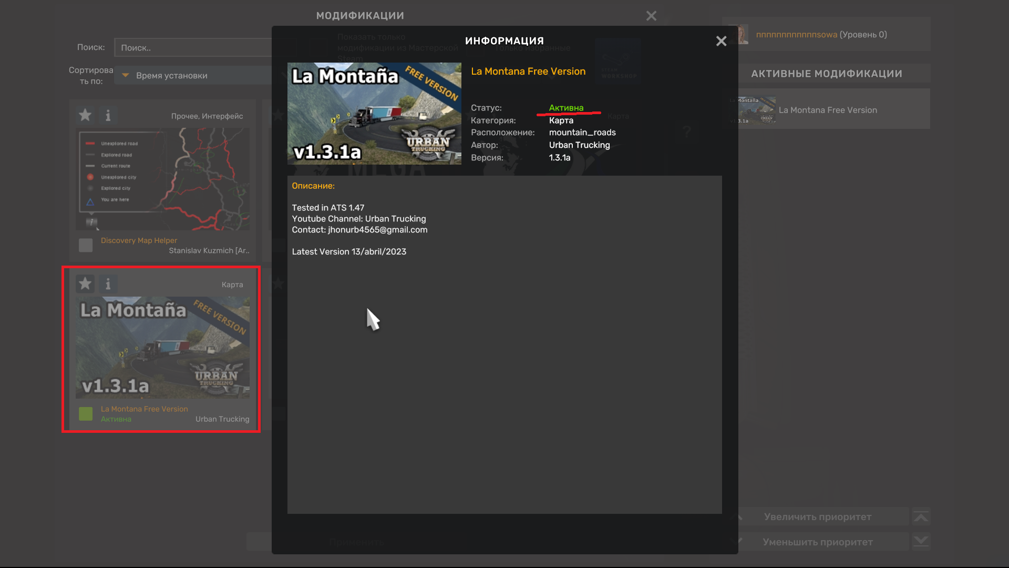
Task: Open user profile nnnnnnnnnnnnsowa
Action: coord(796,35)
